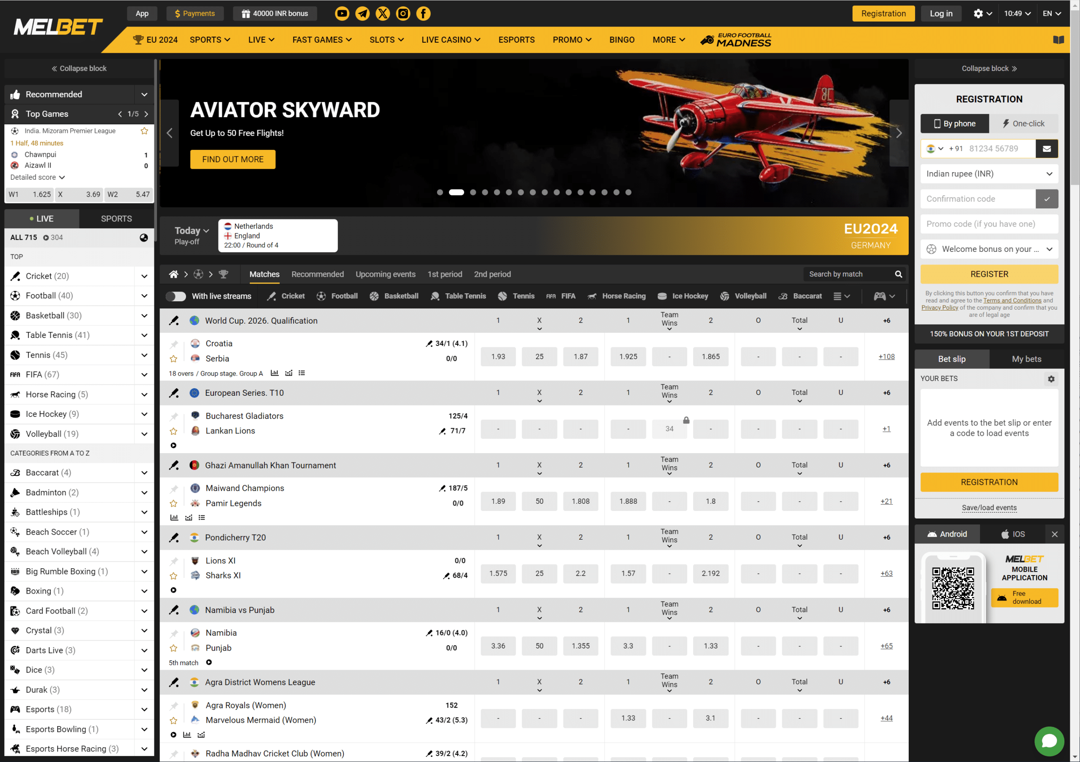Click the globe icon in ALL 715 row

coord(144,238)
